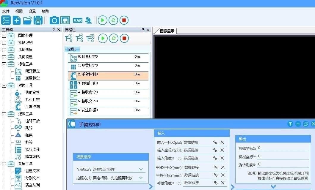Select the GO 跳转 tool

click(24, 128)
